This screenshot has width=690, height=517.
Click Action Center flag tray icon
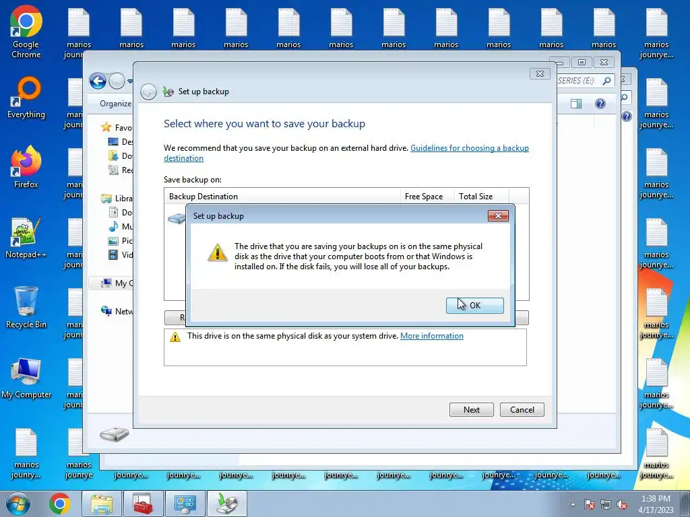tap(589, 504)
